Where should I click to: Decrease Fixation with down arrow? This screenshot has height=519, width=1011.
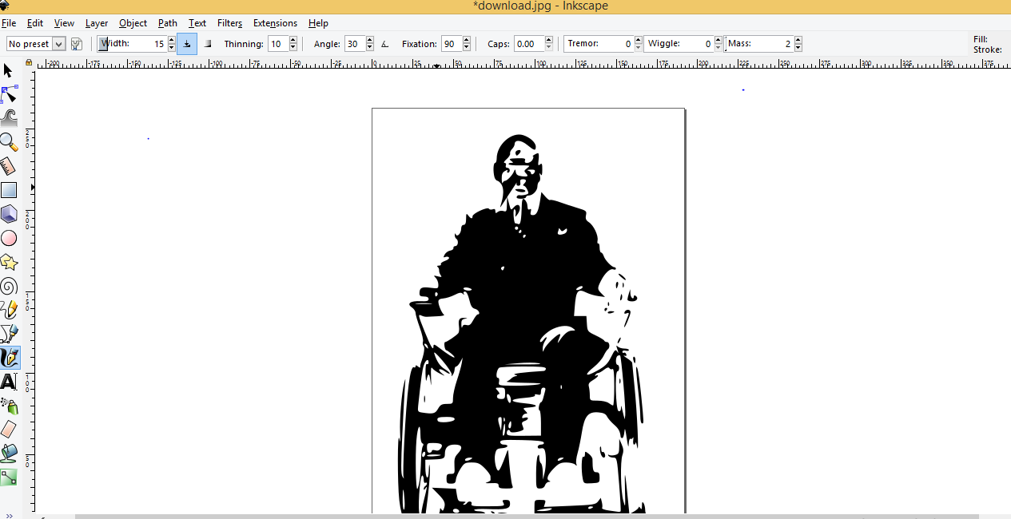(x=467, y=48)
